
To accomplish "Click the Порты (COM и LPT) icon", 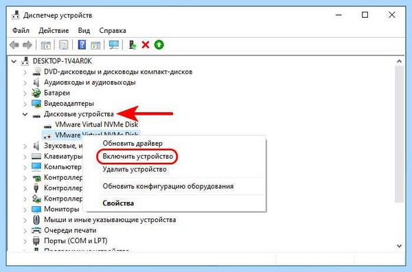I will pyautogui.click(x=36, y=240).
